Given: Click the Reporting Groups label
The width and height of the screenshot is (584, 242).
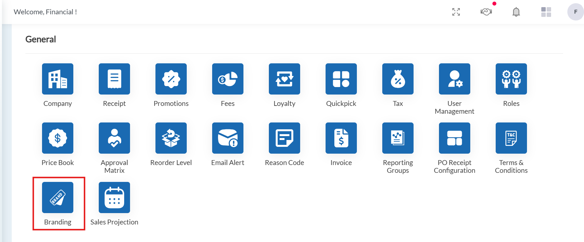Looking at the screenshot, I should pyautogui.click(x=398, y=167).
